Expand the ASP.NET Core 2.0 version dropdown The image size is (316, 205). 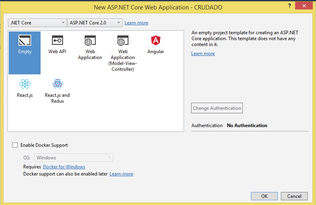95,23
